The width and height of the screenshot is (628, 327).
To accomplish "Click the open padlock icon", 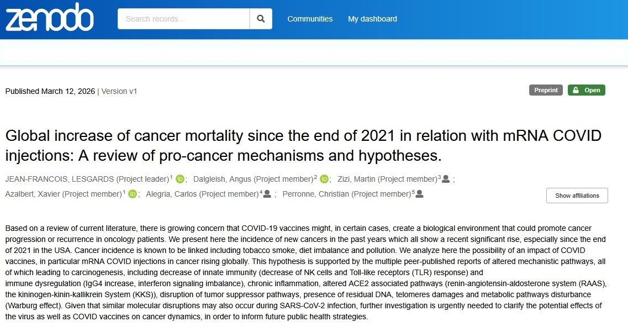I will click(576, 90).
